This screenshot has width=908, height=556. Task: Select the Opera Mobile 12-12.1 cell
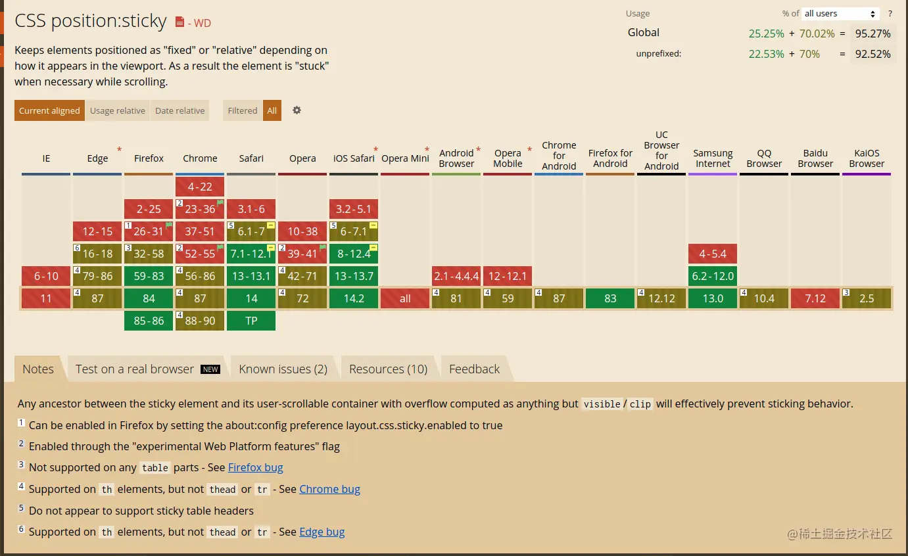tap(508, 276)
